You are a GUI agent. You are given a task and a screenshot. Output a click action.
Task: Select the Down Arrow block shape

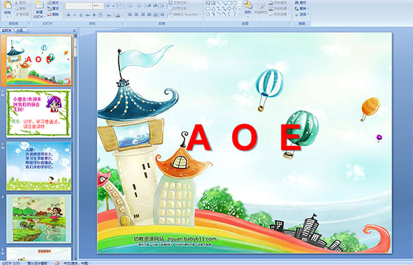(x=235, y=9)
